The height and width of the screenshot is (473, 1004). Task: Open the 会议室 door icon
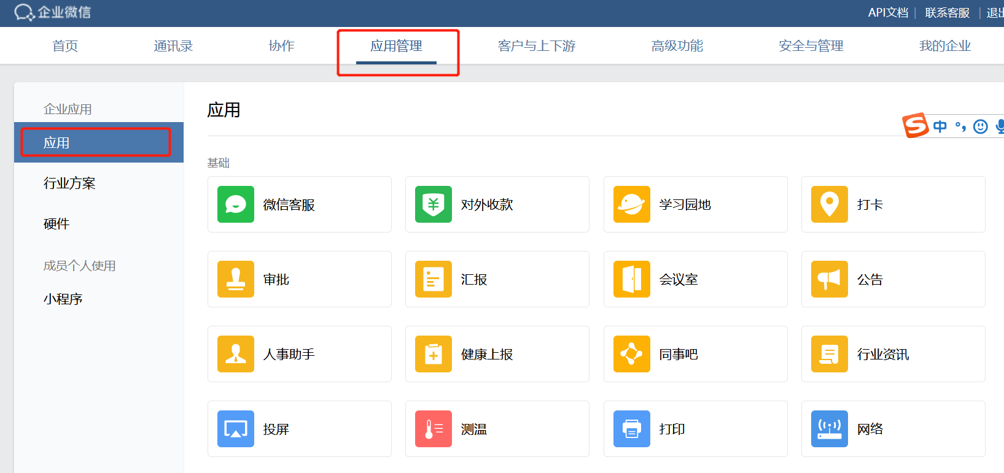tap(632, 279)
